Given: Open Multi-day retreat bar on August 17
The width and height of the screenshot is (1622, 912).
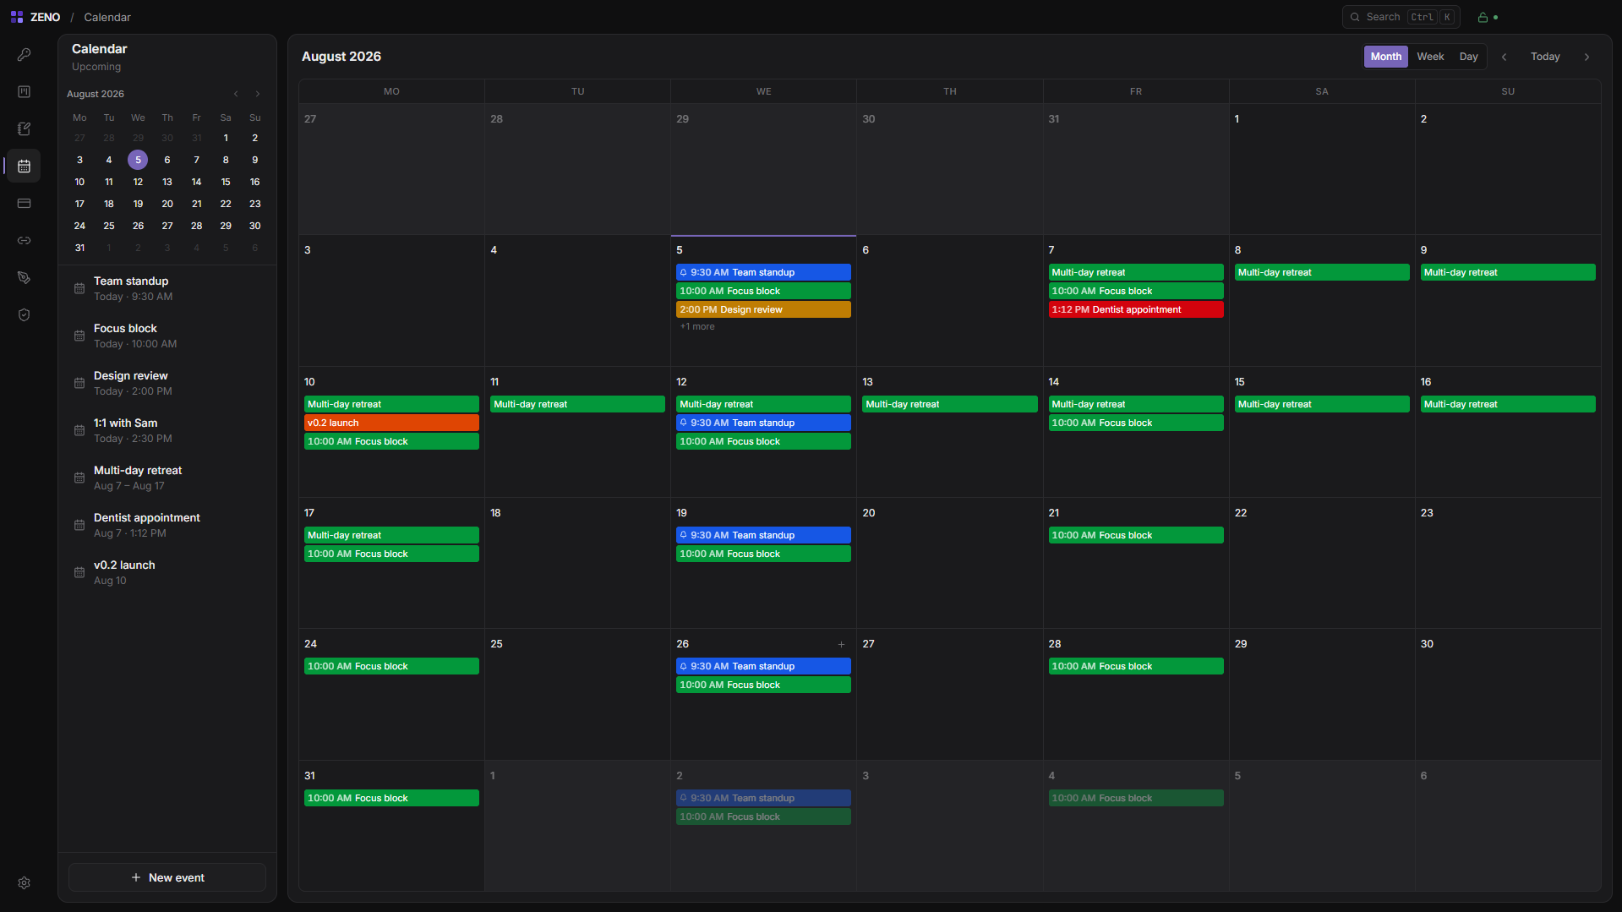Looking at the screenshot, I should (391, 535).
